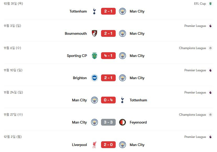This screenshot has width=217, height=152.
Task: Click the EFL Cup competition icon
Action: tap(210, 4)
